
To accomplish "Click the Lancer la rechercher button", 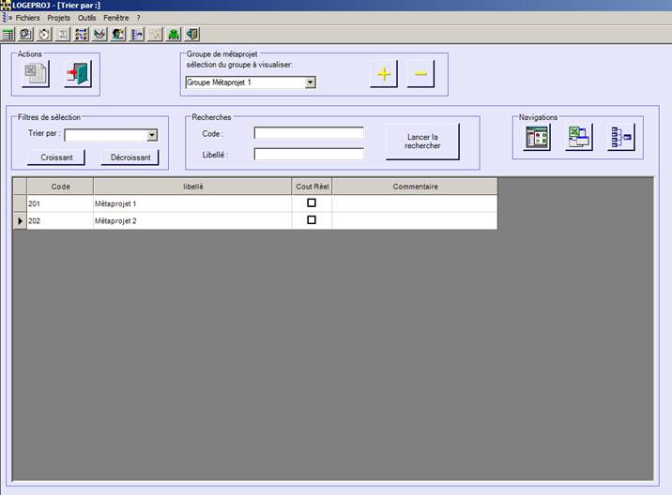I will pyautogui.click(x=422, y=142).
